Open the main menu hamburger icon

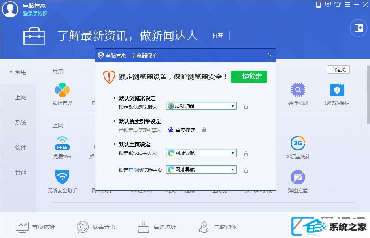point(347,4)
